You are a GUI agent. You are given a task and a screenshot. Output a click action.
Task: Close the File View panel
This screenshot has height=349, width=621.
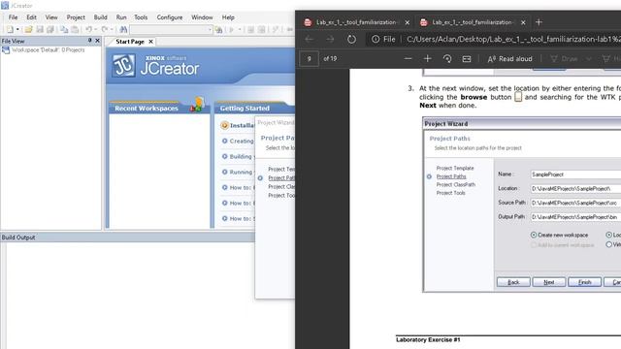tap(97, 41)
